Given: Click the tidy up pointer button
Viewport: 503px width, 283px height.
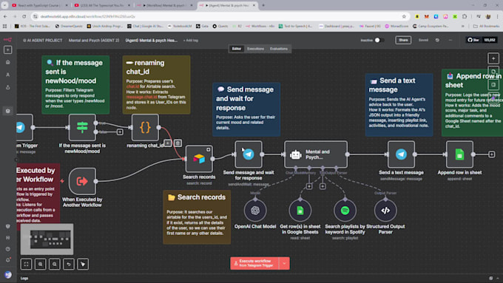Looking at the screenshot, I should point(83,264).
